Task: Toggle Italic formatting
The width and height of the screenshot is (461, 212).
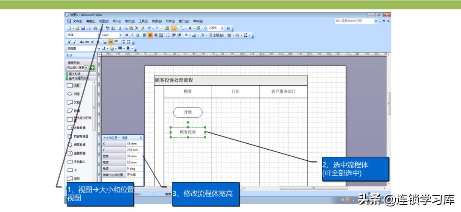Action: point(132,35)
